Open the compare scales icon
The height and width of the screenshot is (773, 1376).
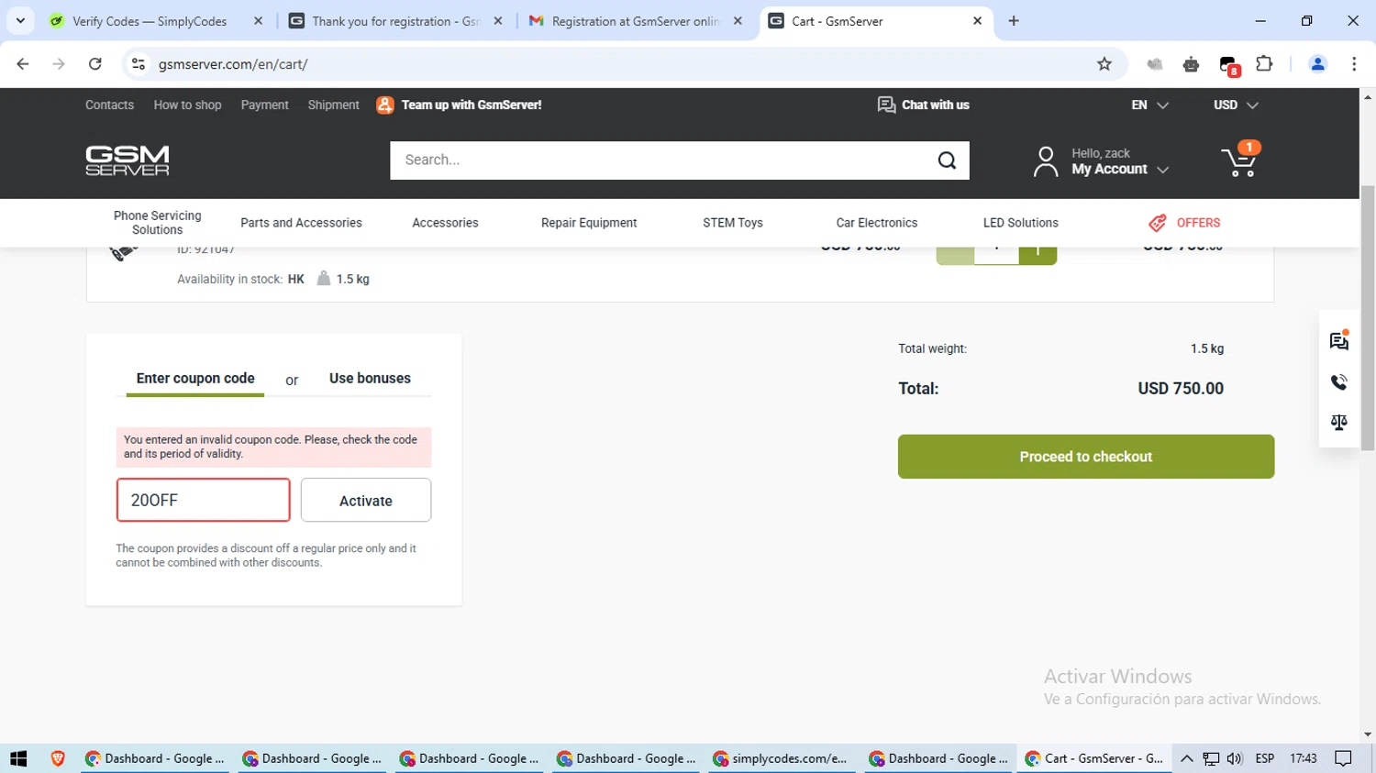(1339, 423)
